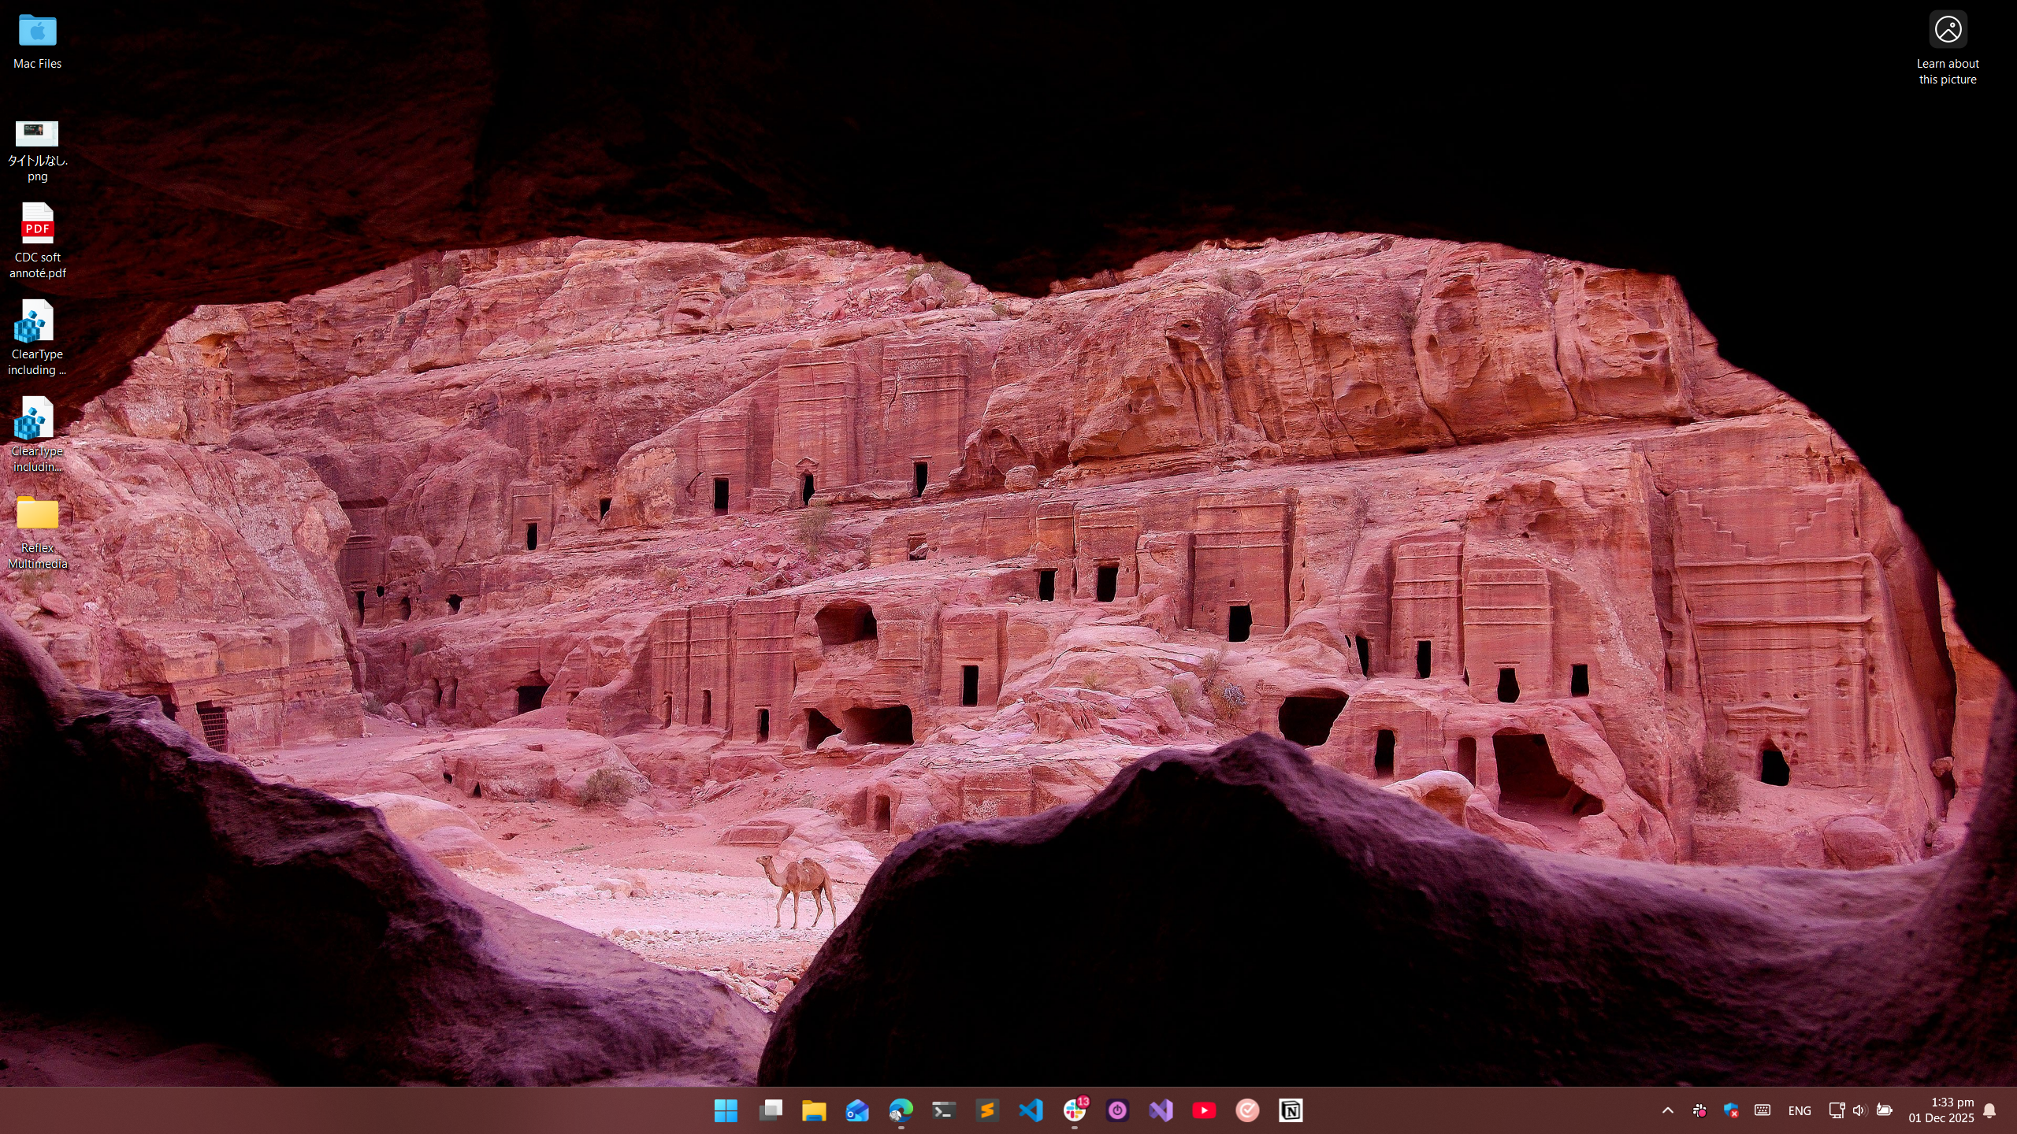
Task: Expand the hidden system tray icons chevron
Action: coord(1668,1110)
